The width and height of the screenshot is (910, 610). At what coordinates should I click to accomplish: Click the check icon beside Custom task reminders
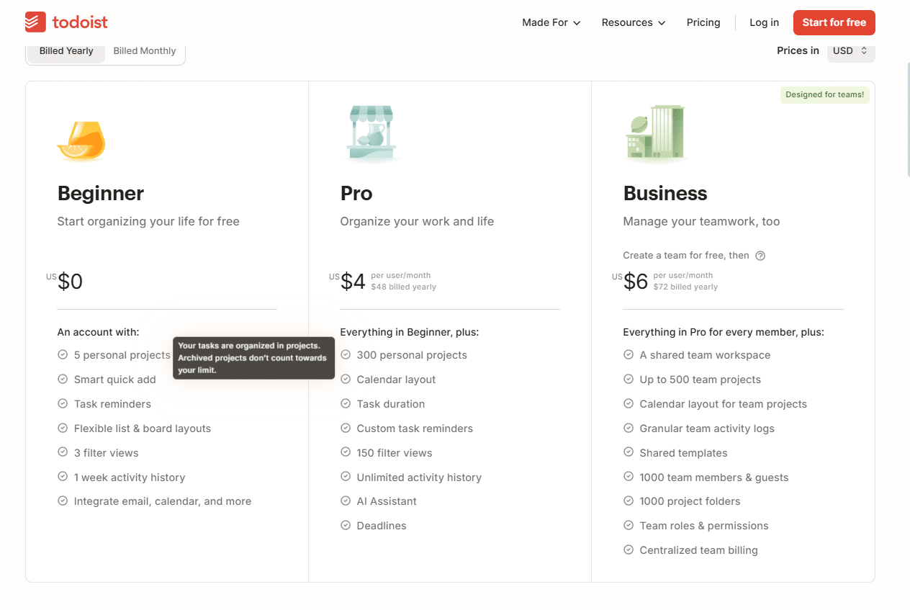(346, 429)
